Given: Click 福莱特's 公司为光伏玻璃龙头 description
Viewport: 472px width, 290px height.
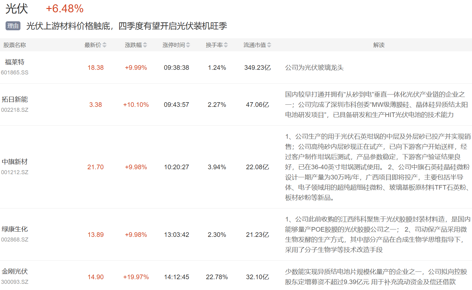Looking at the screenshot, I should point(314,68).
